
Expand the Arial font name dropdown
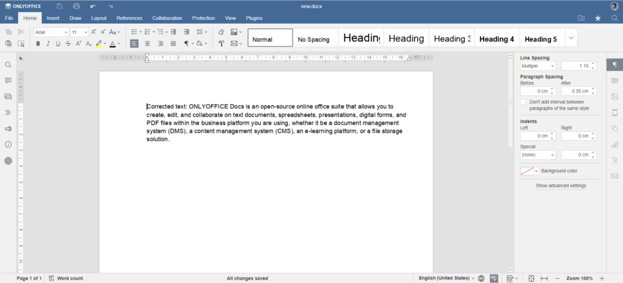(66, 32)
